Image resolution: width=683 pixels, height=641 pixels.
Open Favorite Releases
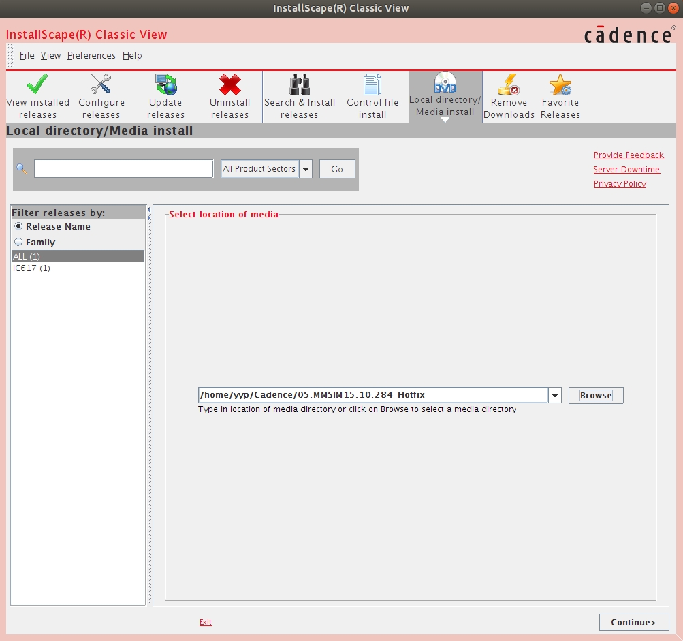point(560,96)
